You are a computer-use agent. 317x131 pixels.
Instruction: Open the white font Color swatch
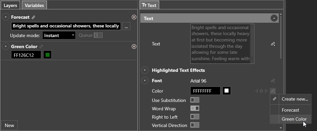pos(227,91)
